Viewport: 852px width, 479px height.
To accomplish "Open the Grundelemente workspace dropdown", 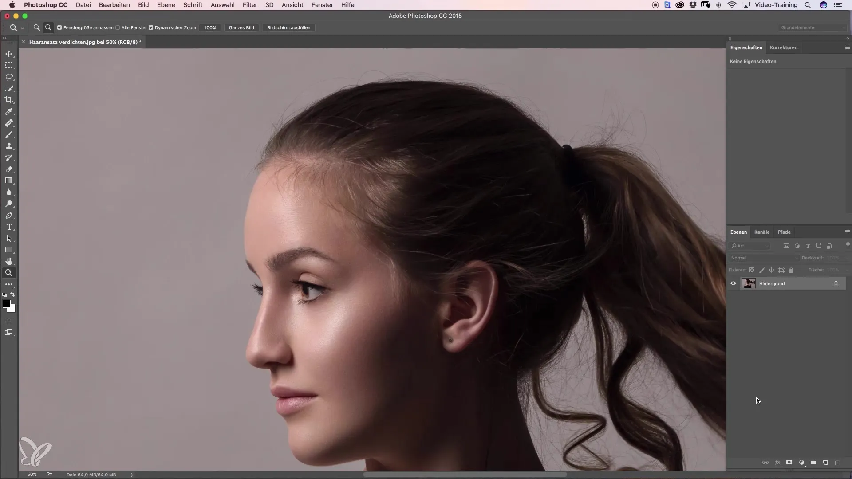I will [x=813, y=27].
